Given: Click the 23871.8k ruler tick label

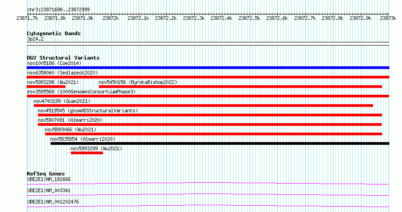Looking at the screenshot, I should [x=55, y=18].
